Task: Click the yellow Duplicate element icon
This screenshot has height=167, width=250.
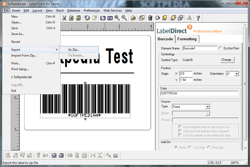Action: coord(165,18)
